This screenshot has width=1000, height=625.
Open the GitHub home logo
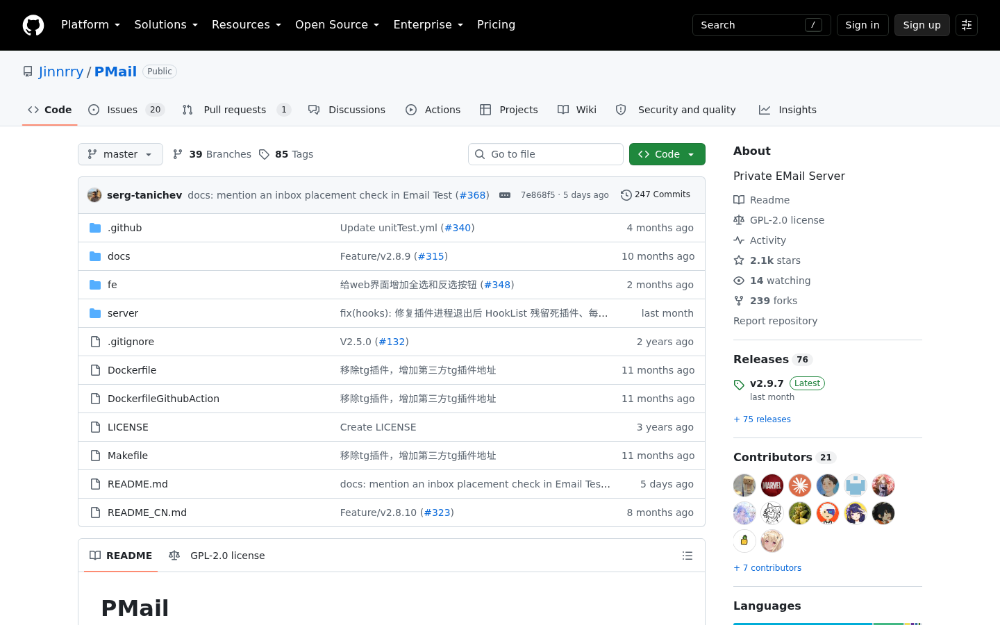(x=33, y=25)
